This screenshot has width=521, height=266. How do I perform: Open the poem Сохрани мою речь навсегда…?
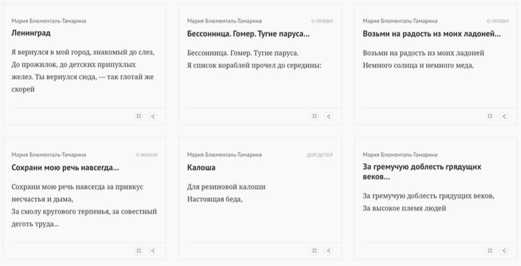(x=65, y=167)
